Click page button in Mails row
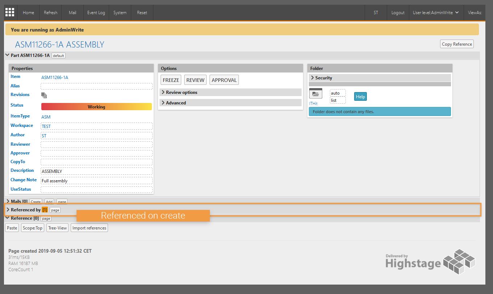The width and height of the screenshot is (493, 294). point(62,202)
